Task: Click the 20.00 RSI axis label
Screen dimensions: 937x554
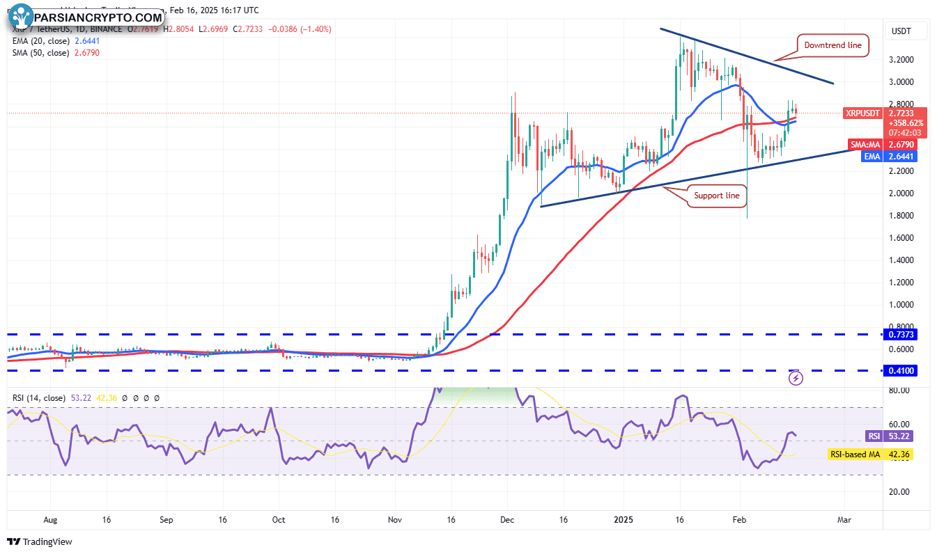Action: 899,492
